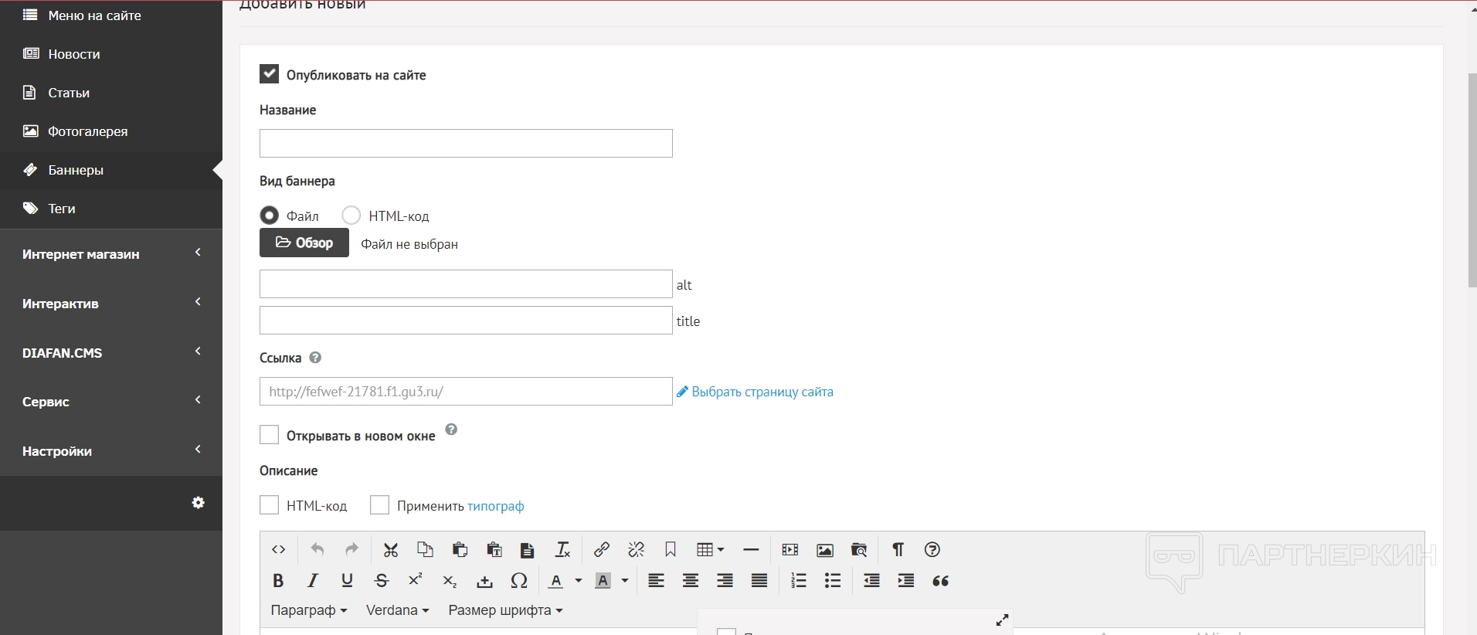Open source code view in the editor
Image resolution: width=1477 pixels, height=635 pixels.
tap(279, 550)
